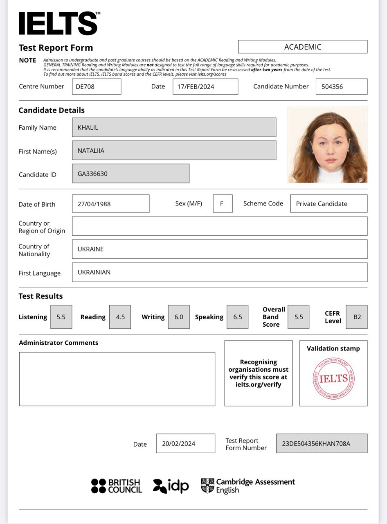Click the test date field 17/FEB/2024
387x524 pixels.
(205, 87)
